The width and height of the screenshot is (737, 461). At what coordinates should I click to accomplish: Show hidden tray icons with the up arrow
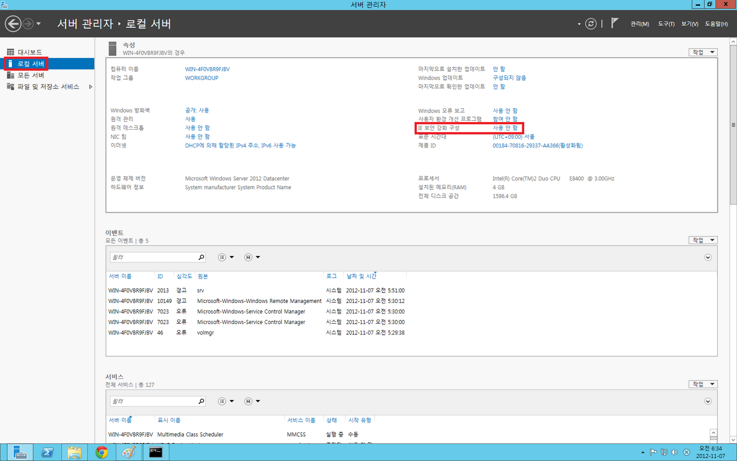pos(643,452)
